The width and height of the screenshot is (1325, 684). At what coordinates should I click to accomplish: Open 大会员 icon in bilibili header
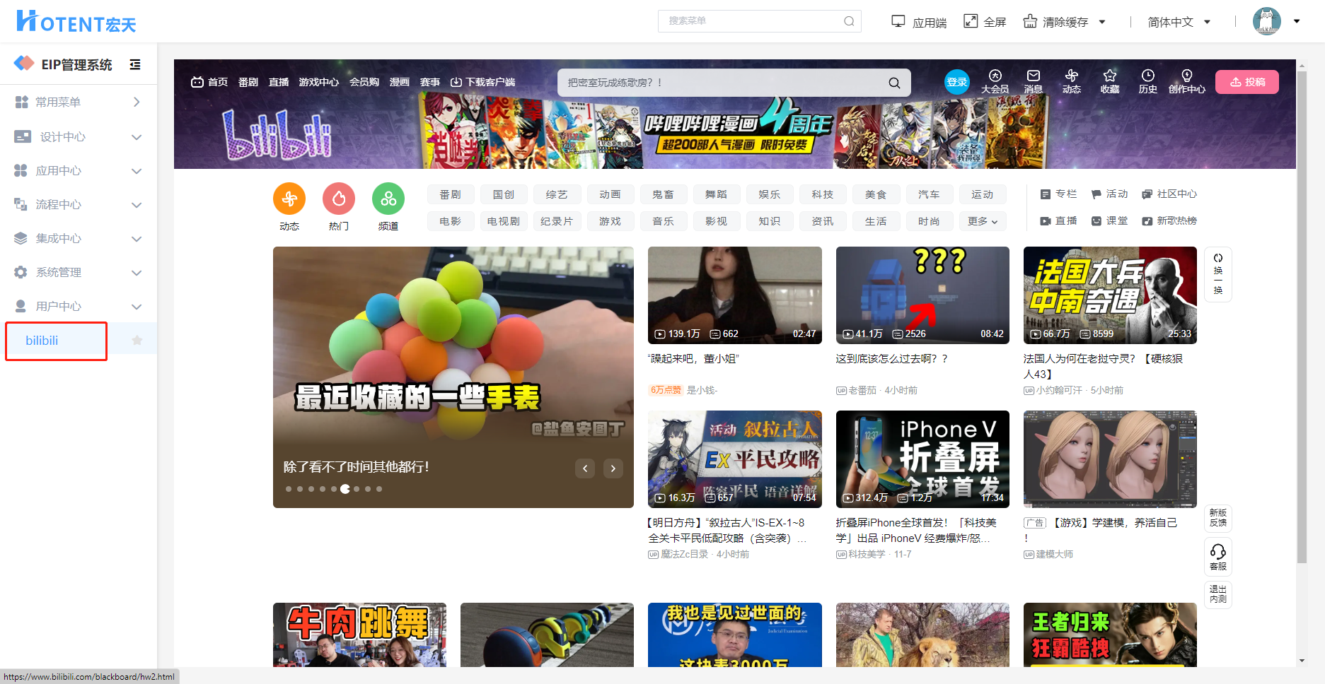[x=995, y=76]
